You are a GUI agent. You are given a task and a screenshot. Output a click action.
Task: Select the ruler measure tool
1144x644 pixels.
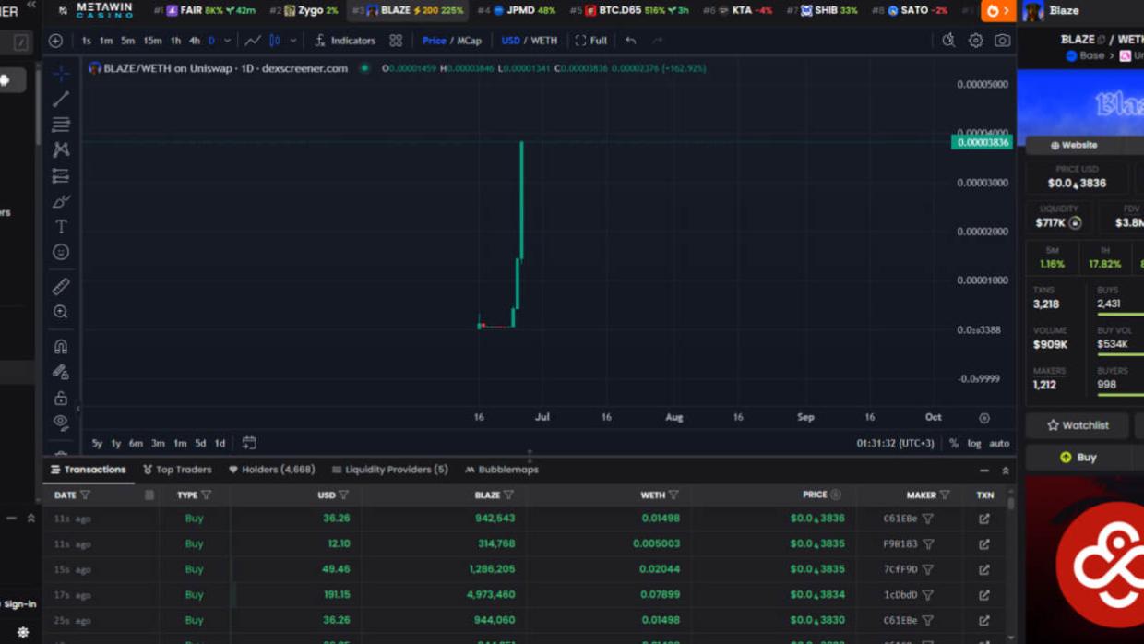point(61,287)
